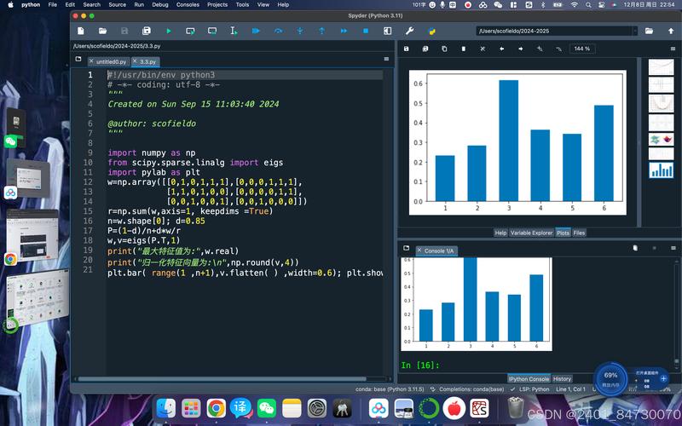Screen dimensions: 682x426
Task: Select the bar chart thumbnail in plots list
Action: pyautogui.click(x=661, y=170)
